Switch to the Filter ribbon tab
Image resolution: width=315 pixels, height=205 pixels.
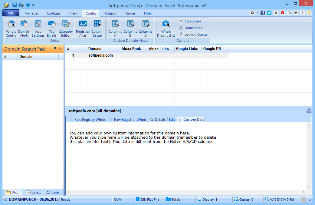(148, 13)
